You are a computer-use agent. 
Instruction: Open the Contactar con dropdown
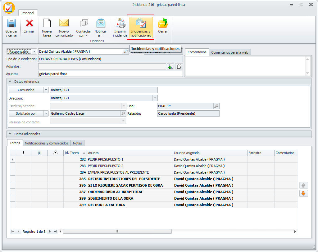84,33
